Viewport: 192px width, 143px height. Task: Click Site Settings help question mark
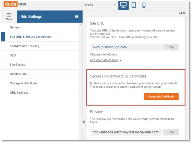77,16
